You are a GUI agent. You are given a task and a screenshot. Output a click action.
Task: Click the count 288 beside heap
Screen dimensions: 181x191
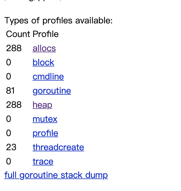(x=14, y=105)
